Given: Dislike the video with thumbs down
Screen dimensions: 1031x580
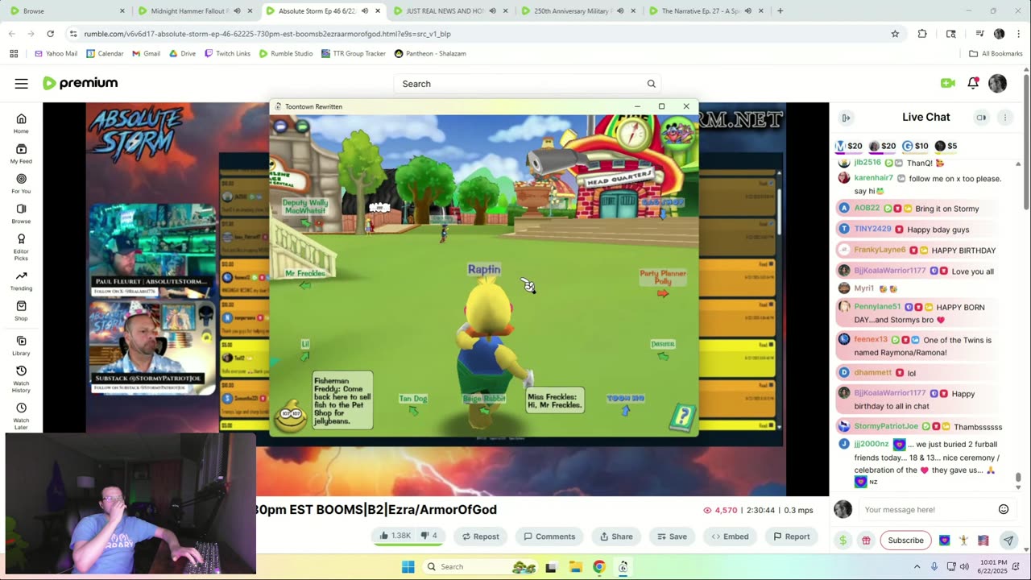Looking at the screenshot, I should [429, 536].
